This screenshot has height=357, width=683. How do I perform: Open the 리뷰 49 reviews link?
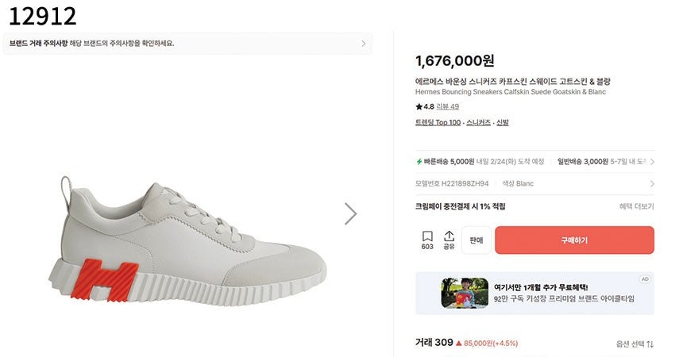click(x=448, y=106)
